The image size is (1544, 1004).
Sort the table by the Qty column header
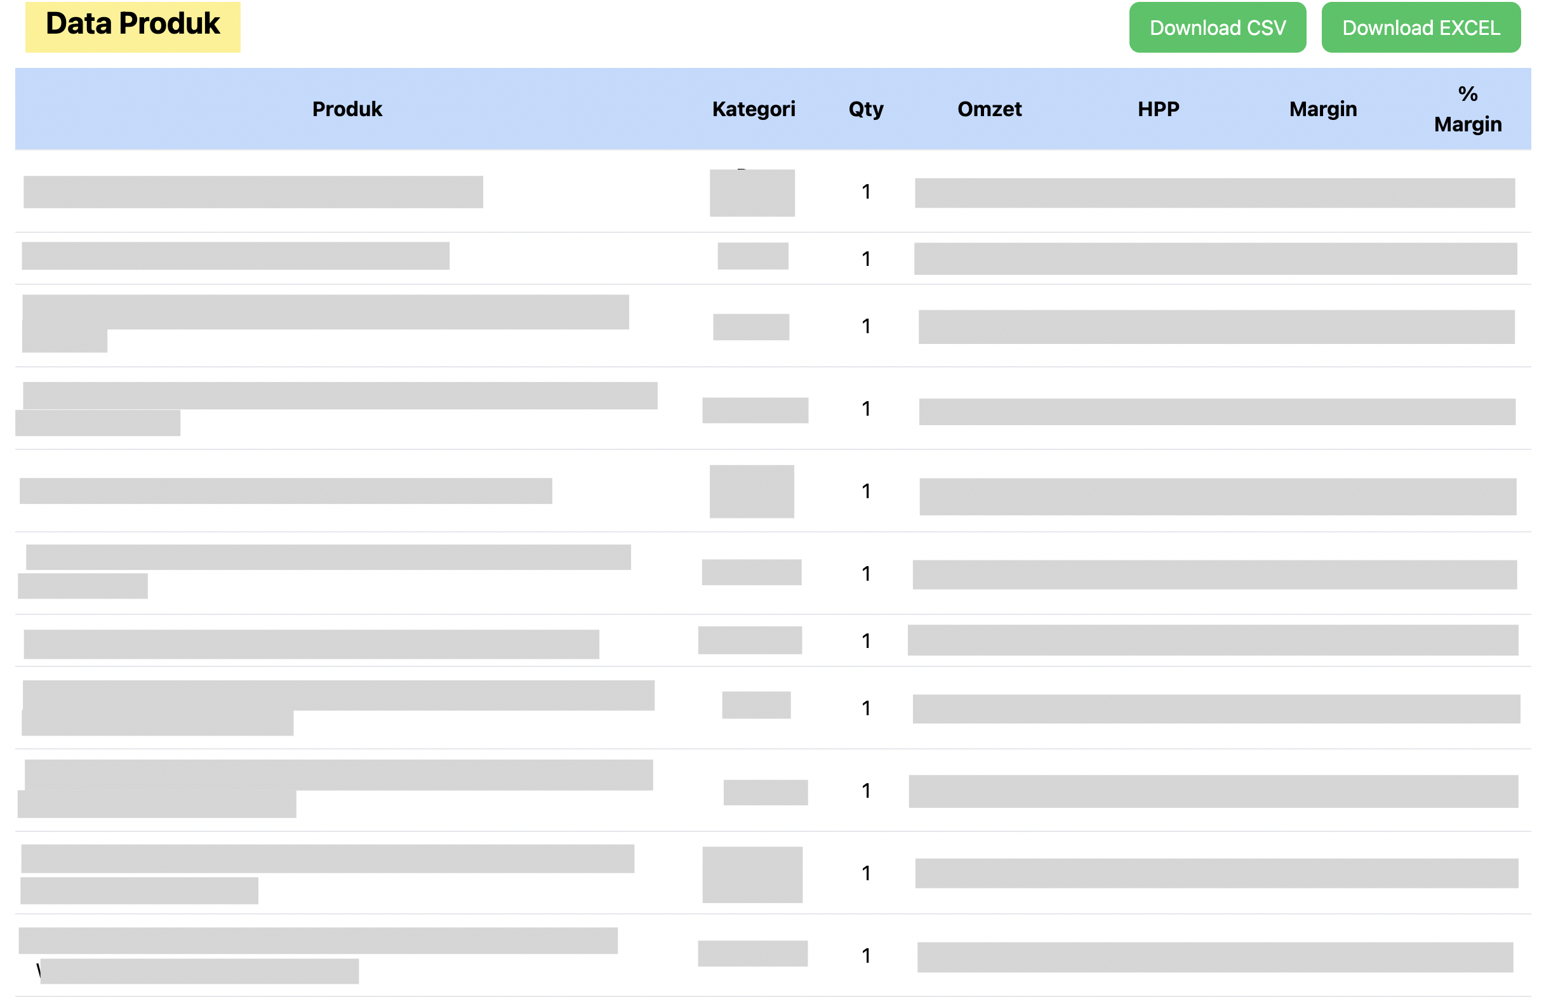click(865, 109)
